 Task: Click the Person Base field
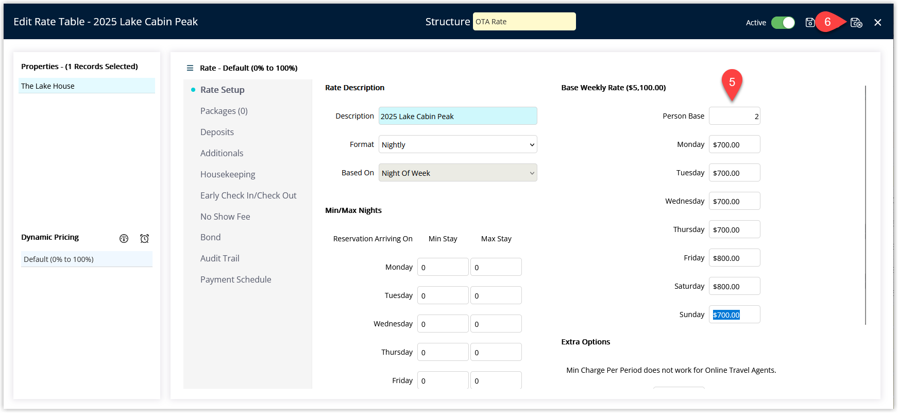[735, 116]
